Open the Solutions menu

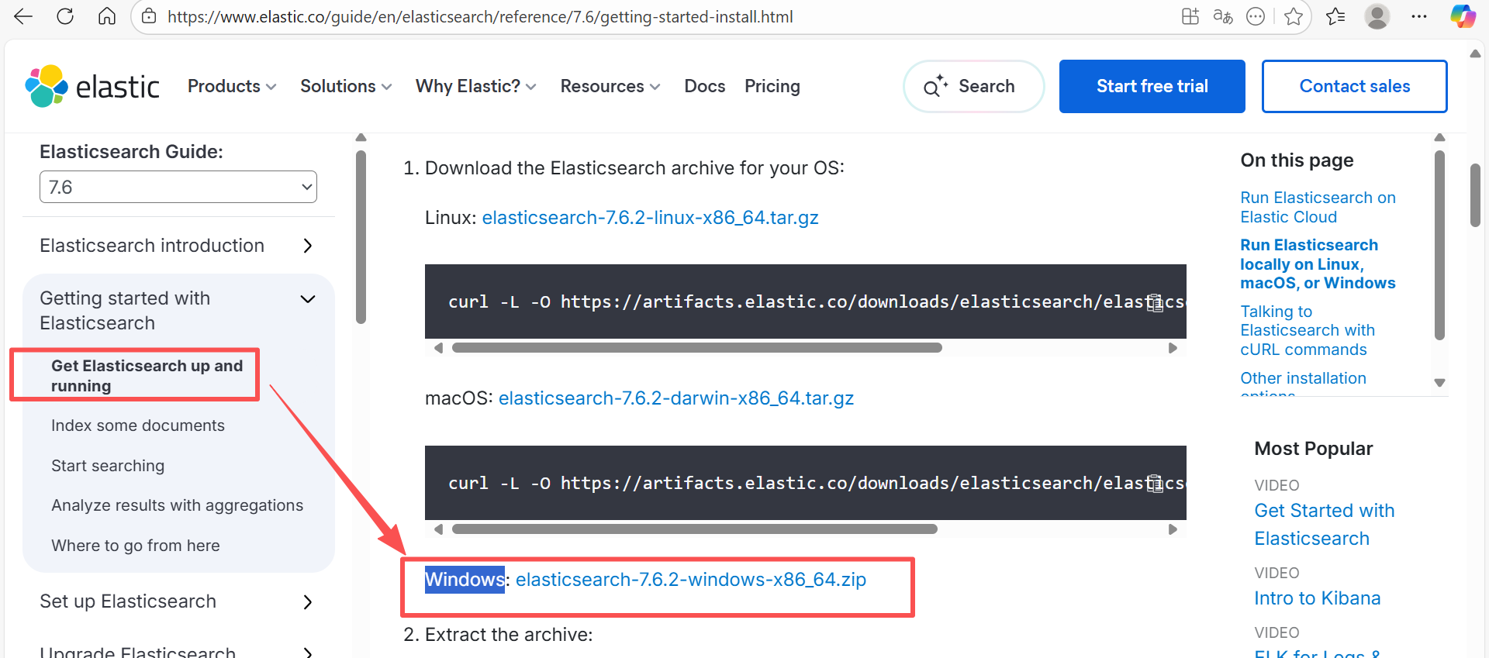coord(346,86)
